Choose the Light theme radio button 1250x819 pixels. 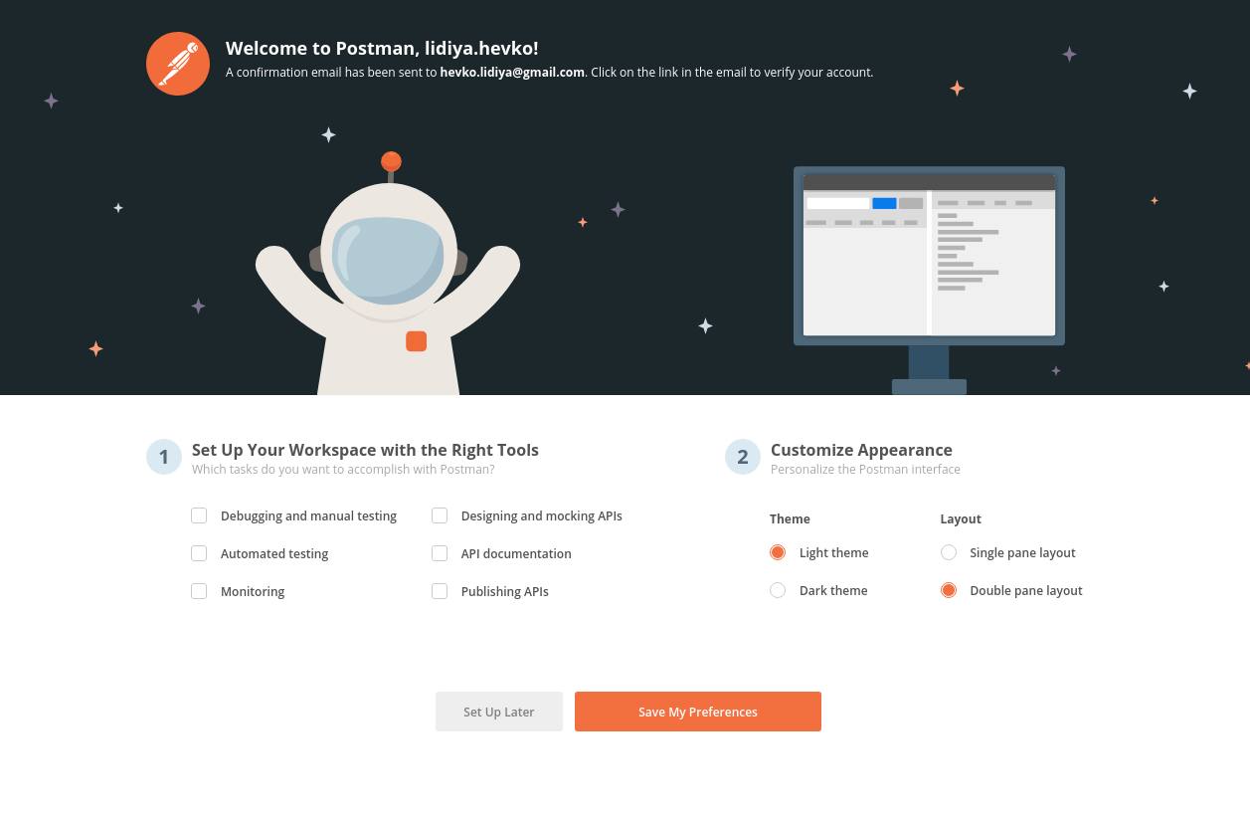(778, 552)
